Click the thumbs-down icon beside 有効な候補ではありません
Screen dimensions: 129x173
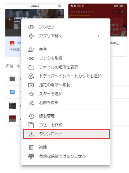tap(31, 156)
